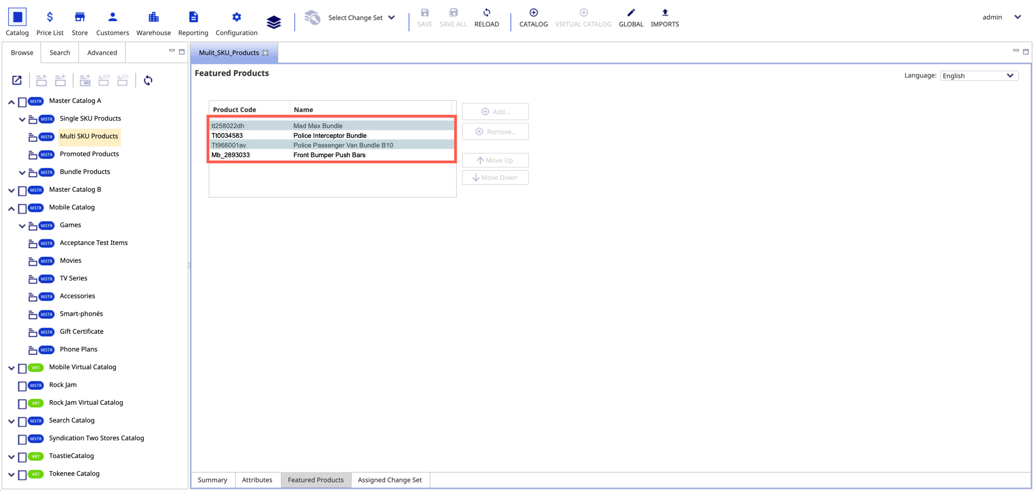The height and width of the screenshot is (491, 1033).
Task: Click the Imports upload icon
Action: coord(664,13)
